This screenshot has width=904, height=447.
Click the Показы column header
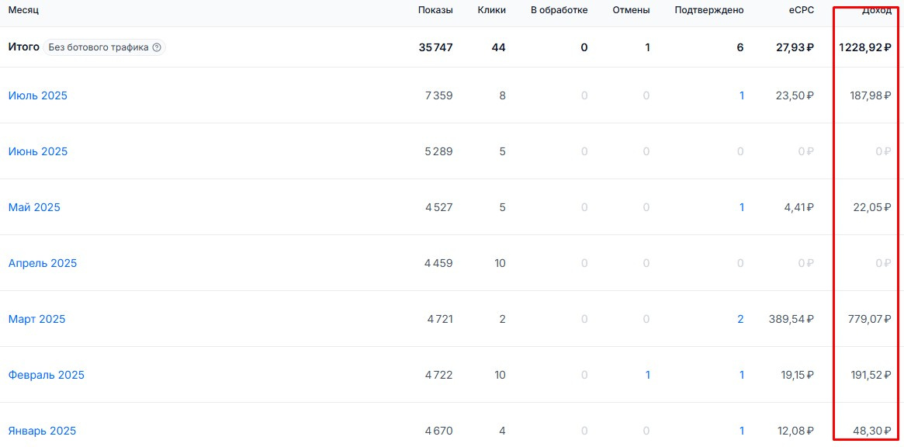tap(435, 10)
